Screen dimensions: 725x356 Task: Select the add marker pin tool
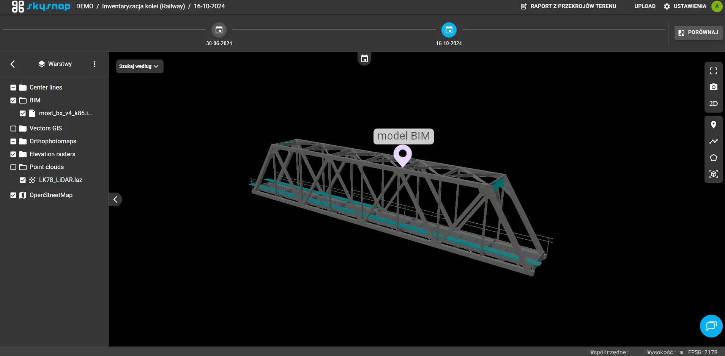tap(714, 124)
